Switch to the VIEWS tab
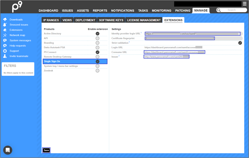The image size is (249, 158). click(67, 20)
